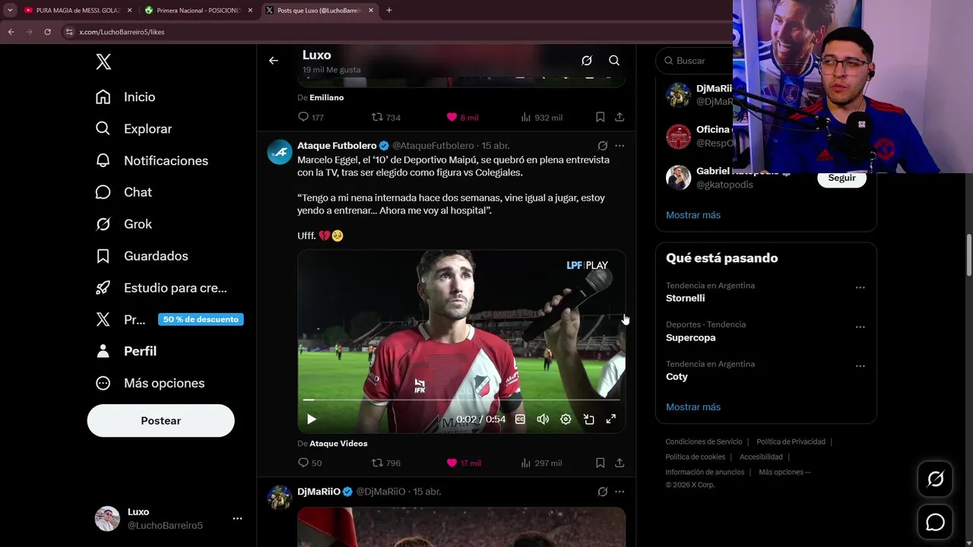Image resolution: width=973 pixels, height=547 pixels.
Task: Unlike the post with 17 mil likes
Action: pyautogui.click(x=464, y=463)
